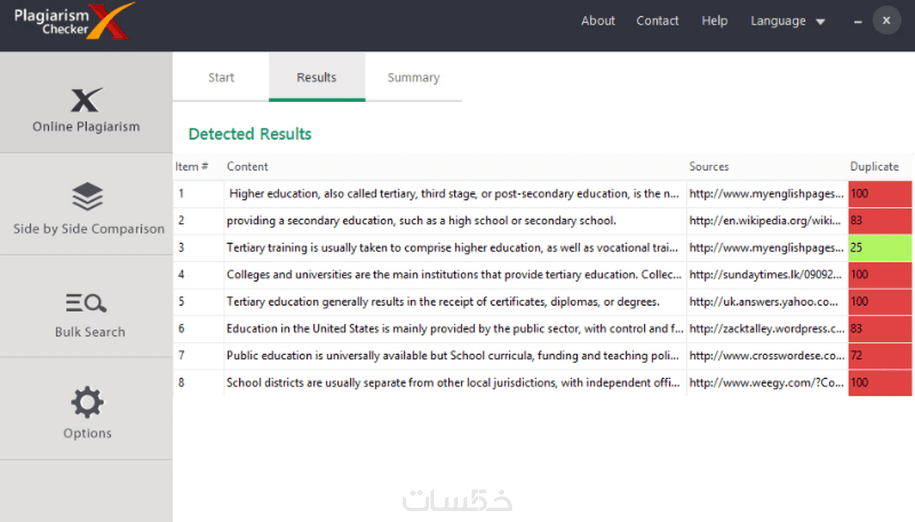The width and height of the screenshot is (915, 522).
Task: Open the Bulk Search magnifier icon
Action: 86,303
